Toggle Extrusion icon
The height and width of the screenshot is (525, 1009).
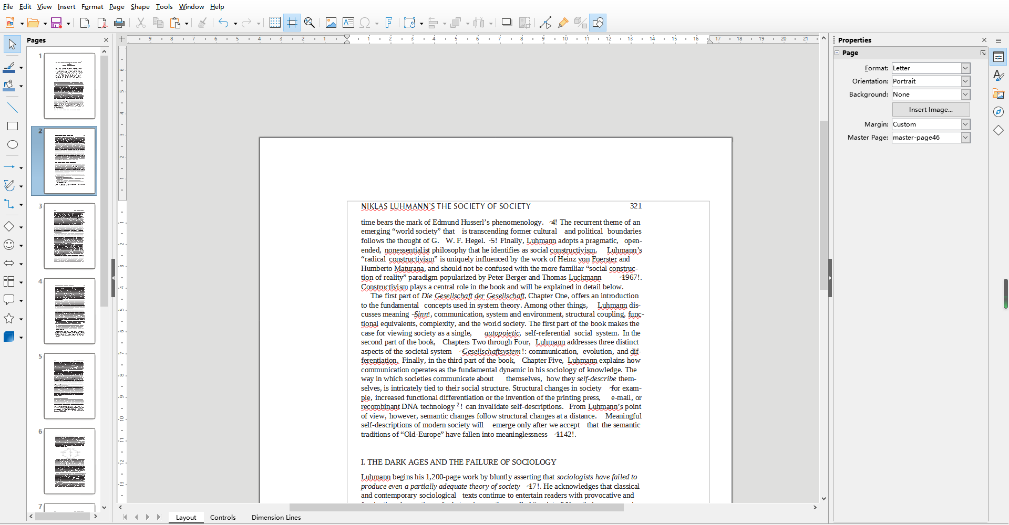581,23
